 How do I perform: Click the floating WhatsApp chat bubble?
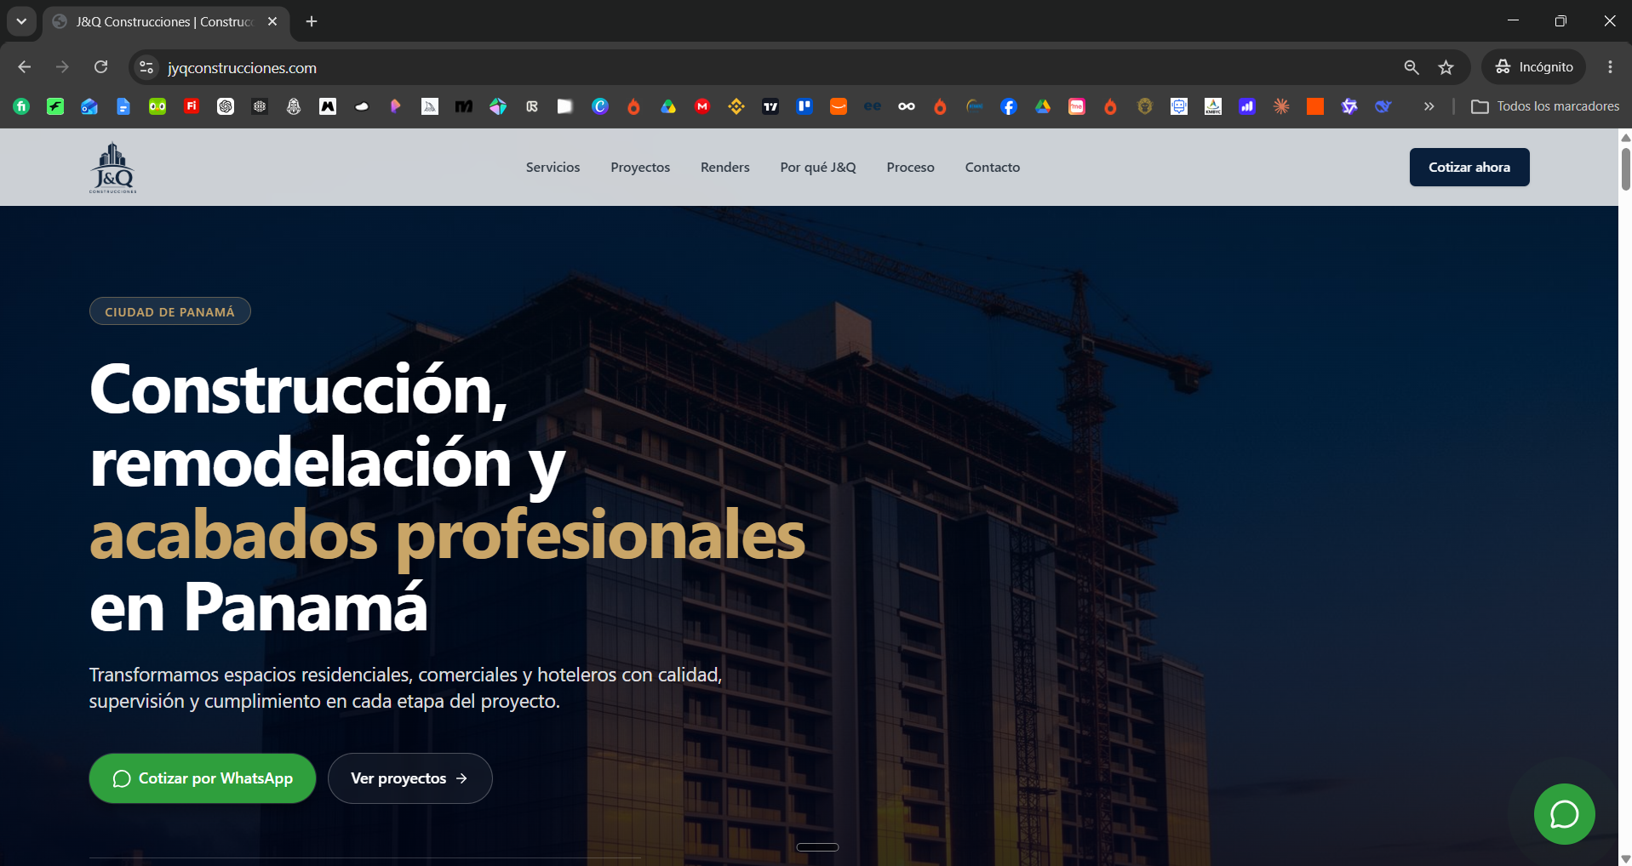pos(1564,814)
